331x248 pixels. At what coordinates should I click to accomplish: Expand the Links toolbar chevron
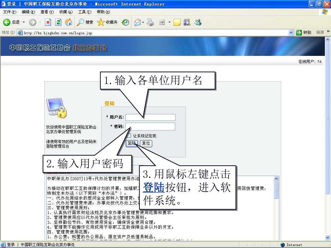(x=328, y=31)
